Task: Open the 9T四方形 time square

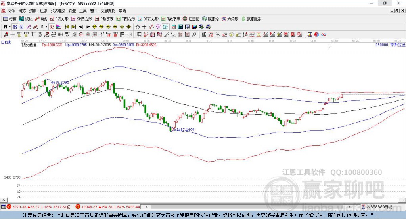Action: [x=148, y=19]
